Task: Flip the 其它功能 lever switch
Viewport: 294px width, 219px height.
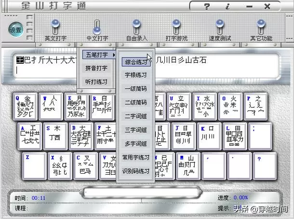Action: click(261, 27)
